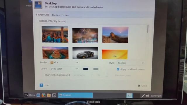
Task: Switch to the Icons tab
Action: (x=65, y=15)
